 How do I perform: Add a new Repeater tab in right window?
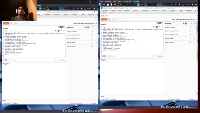click(106, 16)
